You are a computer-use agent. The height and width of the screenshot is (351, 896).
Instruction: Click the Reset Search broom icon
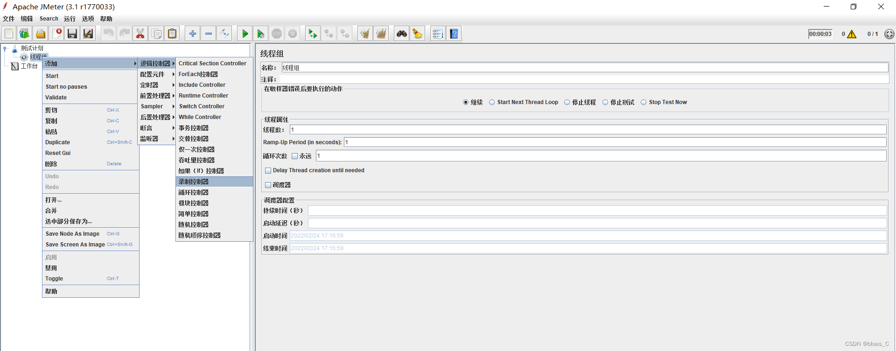pyautogui.click(x=417, y=34)
